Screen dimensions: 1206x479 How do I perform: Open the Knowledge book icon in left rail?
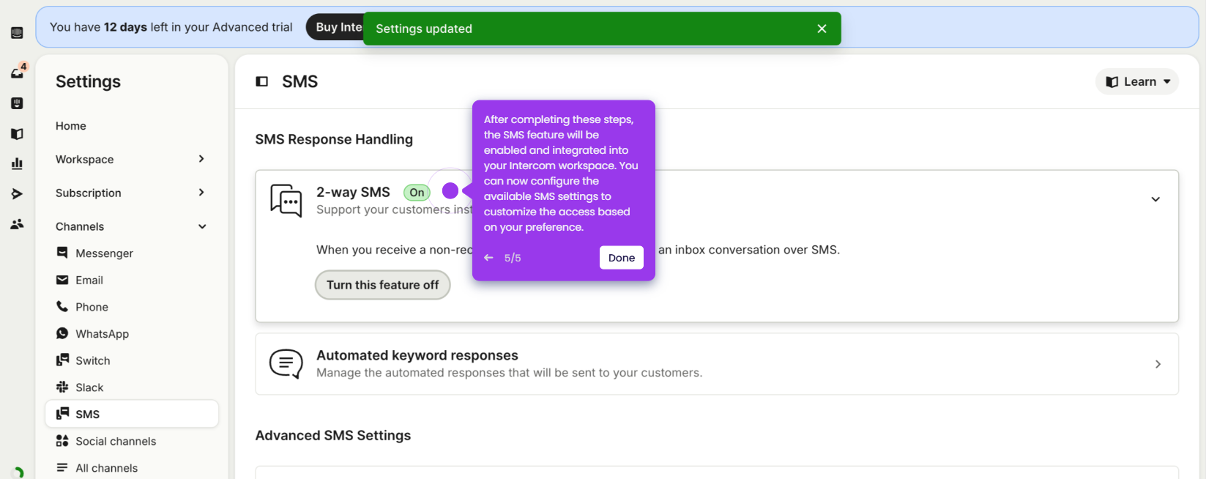tap(17, 134)
